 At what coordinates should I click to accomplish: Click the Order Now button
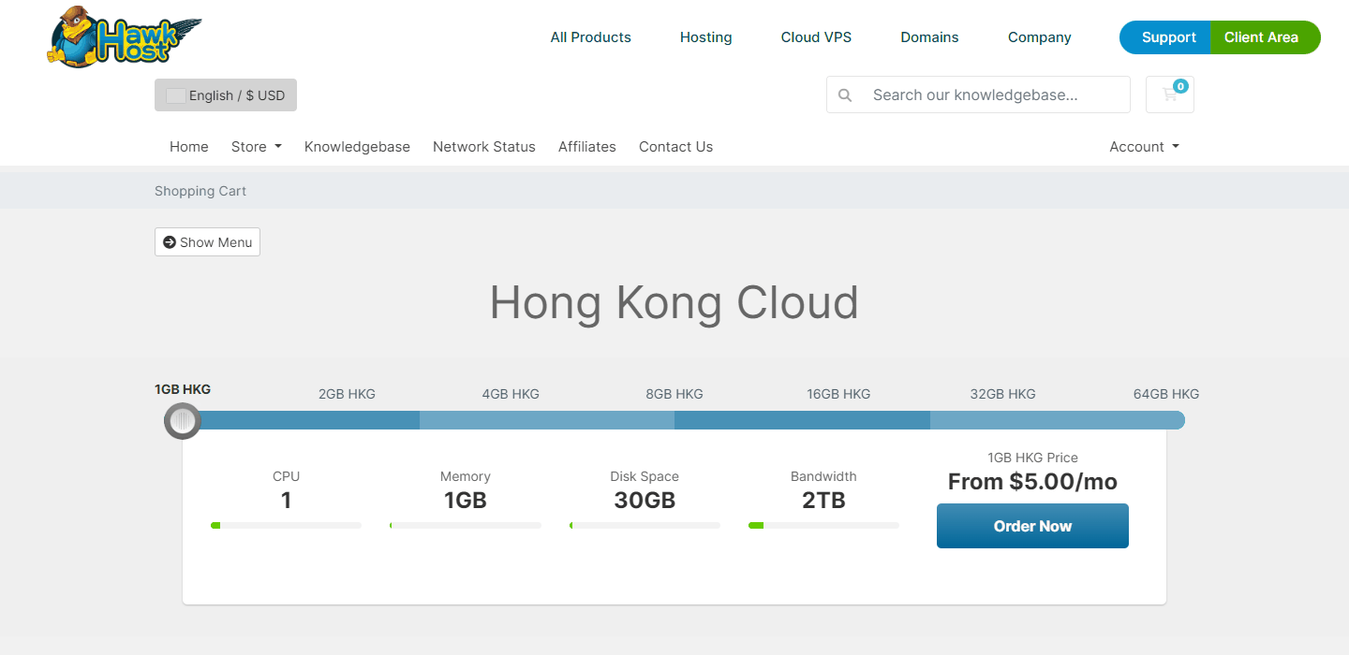point(1032,526)
